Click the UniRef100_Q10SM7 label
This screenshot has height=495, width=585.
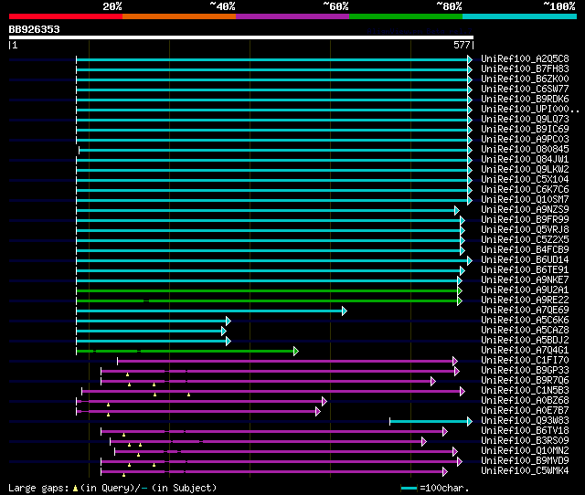click(525, 200)
